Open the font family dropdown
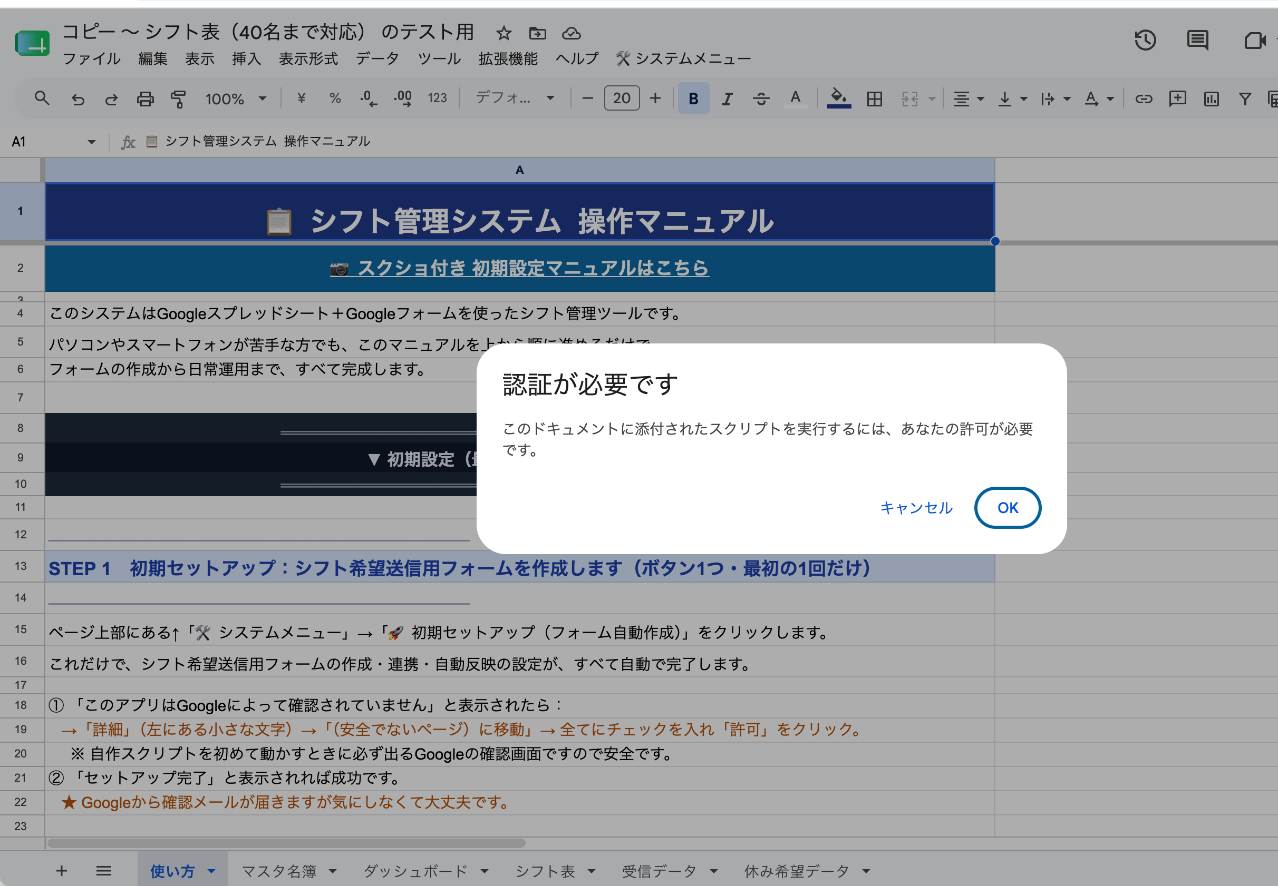This screenshot has height=886, width=1278. [x=515, y=99]
